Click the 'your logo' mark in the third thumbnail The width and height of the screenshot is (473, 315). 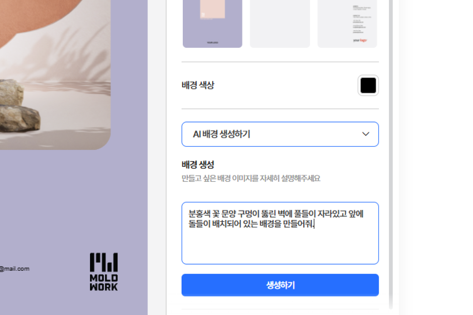tap(360, 40)
